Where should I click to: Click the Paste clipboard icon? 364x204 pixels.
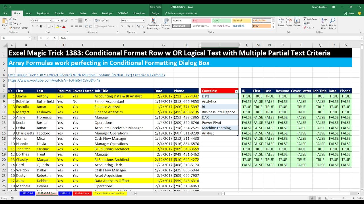(x=5, y=21)
